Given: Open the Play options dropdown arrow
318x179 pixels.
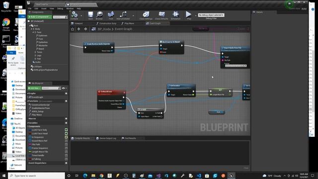Looking at the screenshot, I should coord(195,15).
